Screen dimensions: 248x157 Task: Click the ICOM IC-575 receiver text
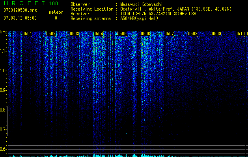tap(158, 14)
